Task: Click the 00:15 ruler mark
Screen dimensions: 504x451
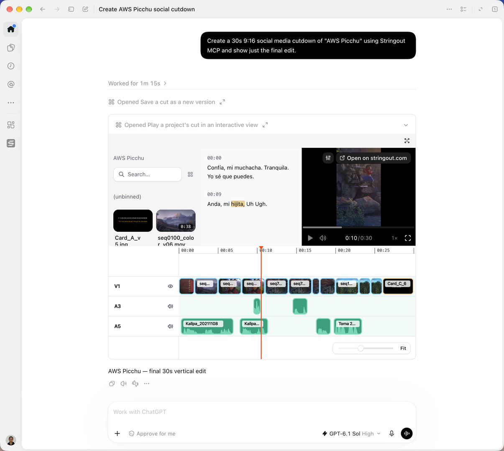Action: click(304, 251)
